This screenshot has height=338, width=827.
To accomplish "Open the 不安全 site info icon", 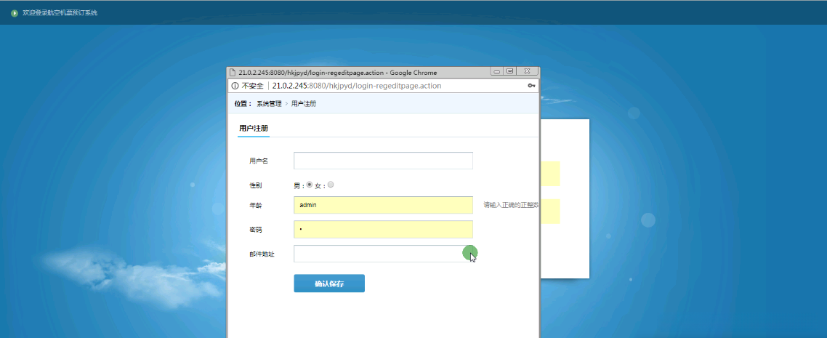I will (235, 86).
